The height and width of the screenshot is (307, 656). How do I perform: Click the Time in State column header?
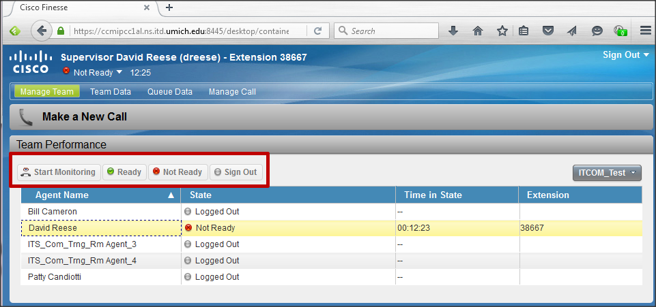457,195
